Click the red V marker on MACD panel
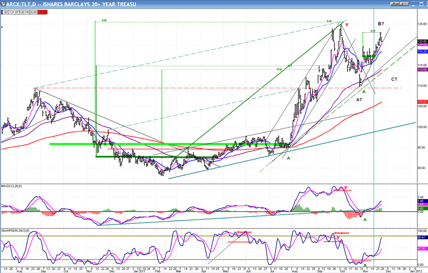Viewport: 428px width, 273px height. 346,188
